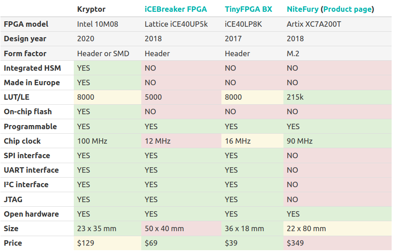Screen dimensions: 393x252
Task: Click the Integrated HSM row label
Action: 32,68
